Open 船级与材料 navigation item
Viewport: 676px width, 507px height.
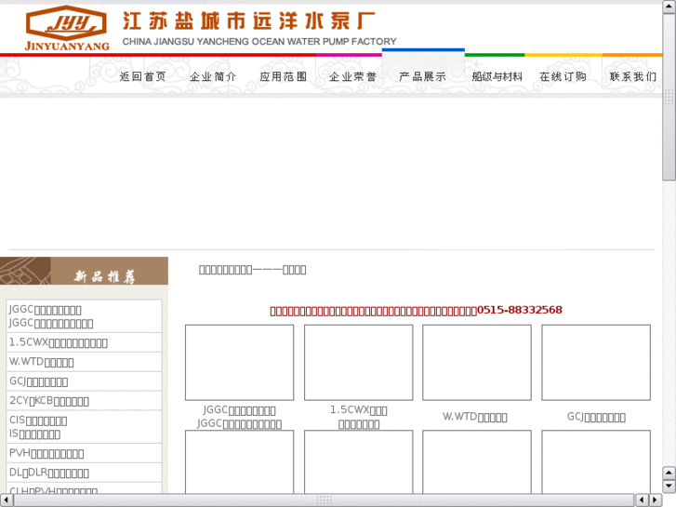pyautogui.click(x=497, y=77)
